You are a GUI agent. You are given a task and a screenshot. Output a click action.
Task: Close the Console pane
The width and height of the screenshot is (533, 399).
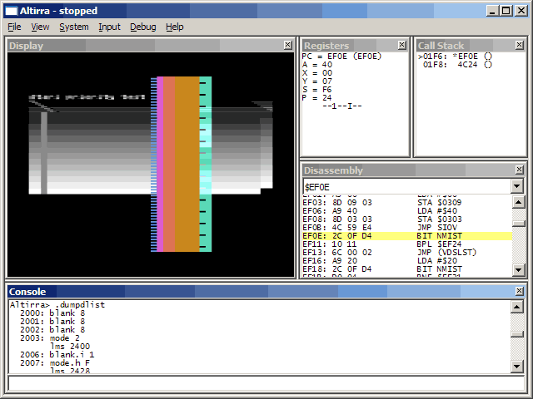pos(519,292)
